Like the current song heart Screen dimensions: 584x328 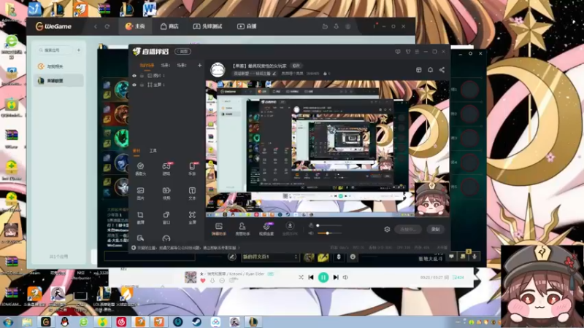(x=203, y=281)
